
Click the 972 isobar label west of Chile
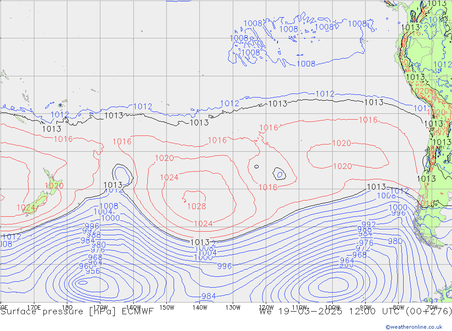[363, 248]
